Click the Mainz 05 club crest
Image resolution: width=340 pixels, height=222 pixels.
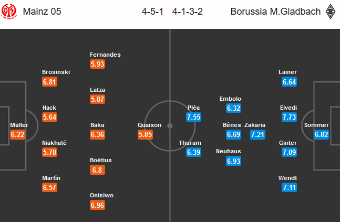9,11
